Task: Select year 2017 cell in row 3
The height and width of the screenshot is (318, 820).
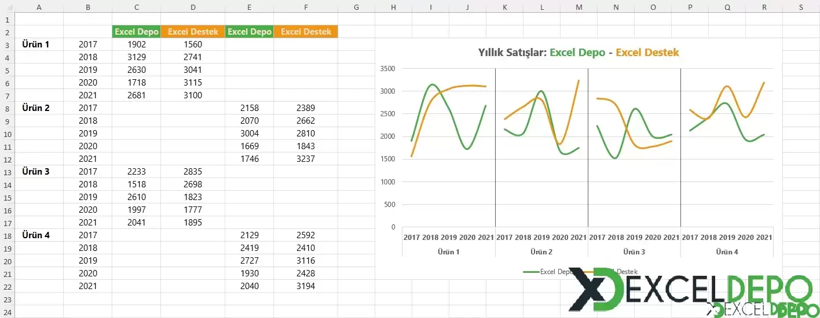Action: click(x=87, y=45)
